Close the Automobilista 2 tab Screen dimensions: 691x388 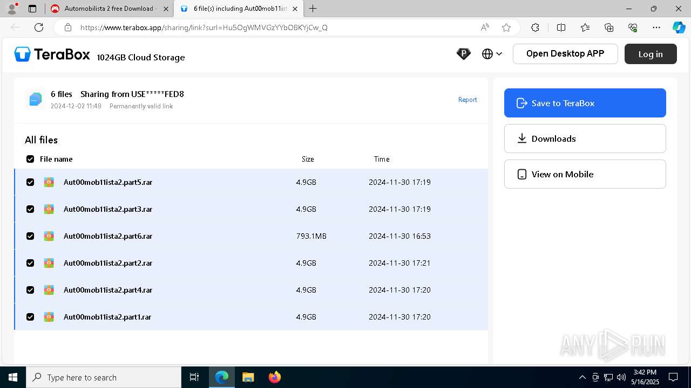166,9
